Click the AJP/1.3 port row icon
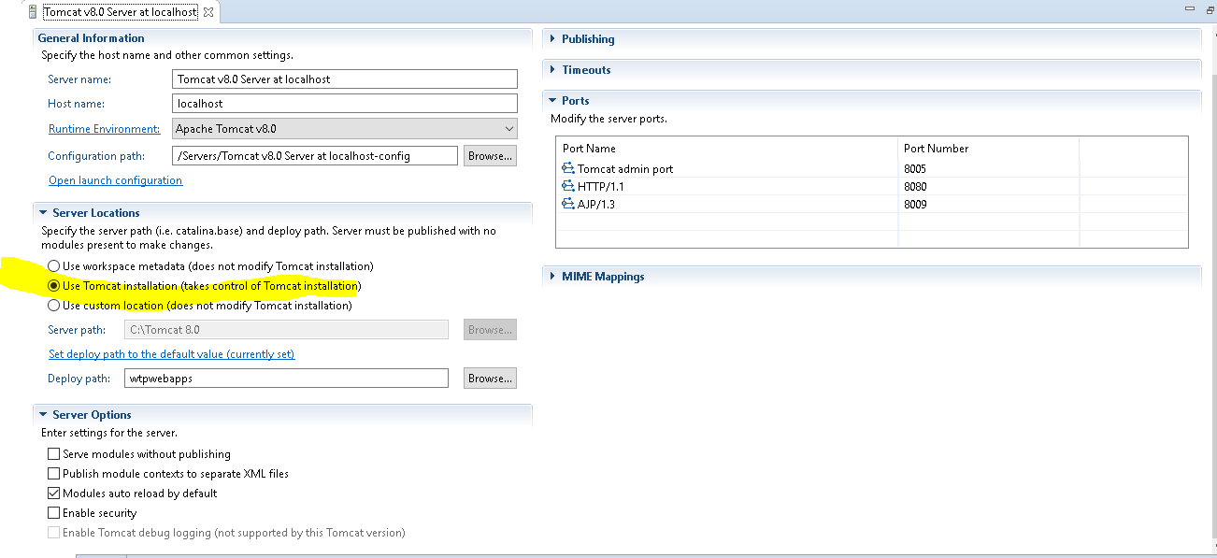This screenshot has width=1217, height=558. click(x=567, y=204)
